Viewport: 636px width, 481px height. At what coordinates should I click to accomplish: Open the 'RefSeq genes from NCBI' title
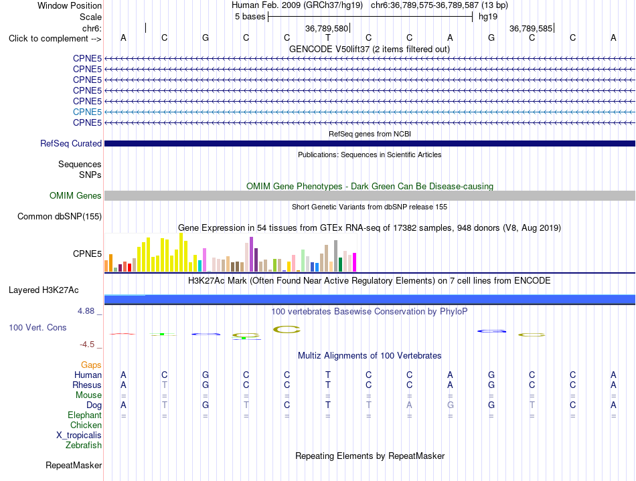[370, 134]
